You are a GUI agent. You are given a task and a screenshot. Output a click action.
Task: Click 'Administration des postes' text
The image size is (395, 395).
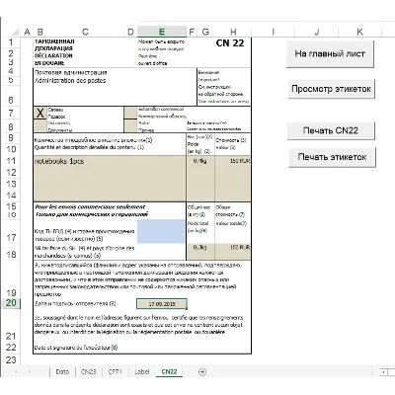point(70,81)
